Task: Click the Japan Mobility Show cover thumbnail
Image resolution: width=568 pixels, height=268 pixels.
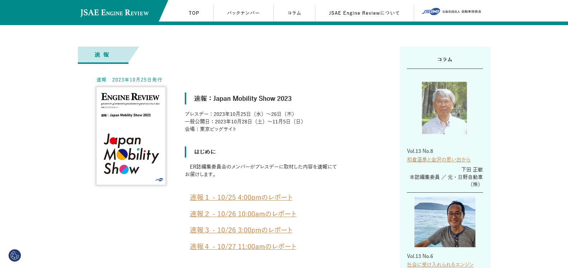Action: click(131, 136)
